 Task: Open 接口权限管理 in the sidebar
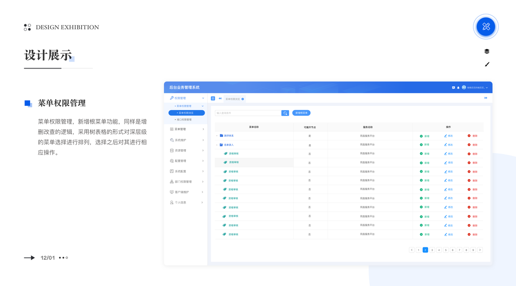(x=183, y=120)
